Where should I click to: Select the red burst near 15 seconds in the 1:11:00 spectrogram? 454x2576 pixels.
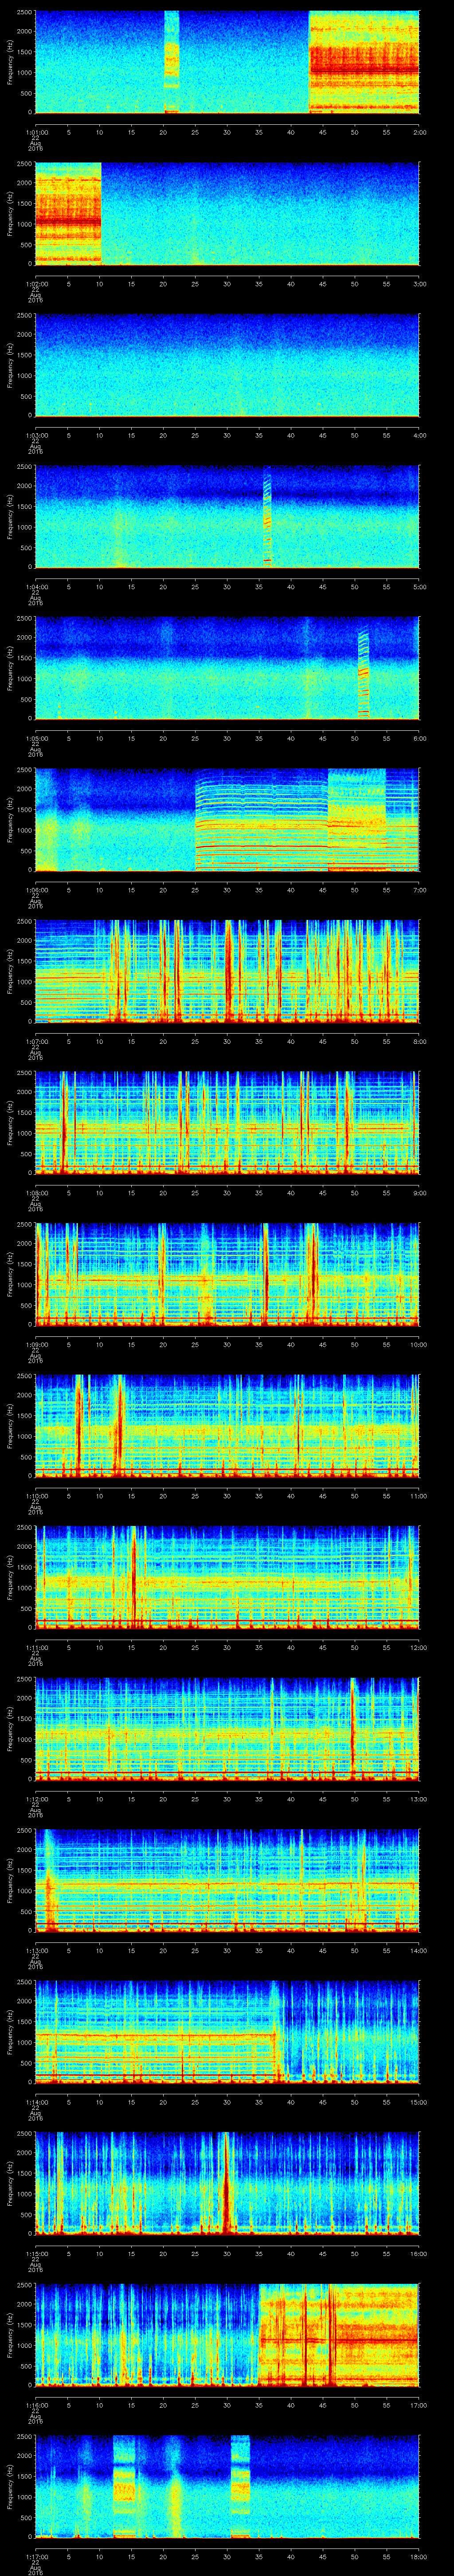[133, 1577]
